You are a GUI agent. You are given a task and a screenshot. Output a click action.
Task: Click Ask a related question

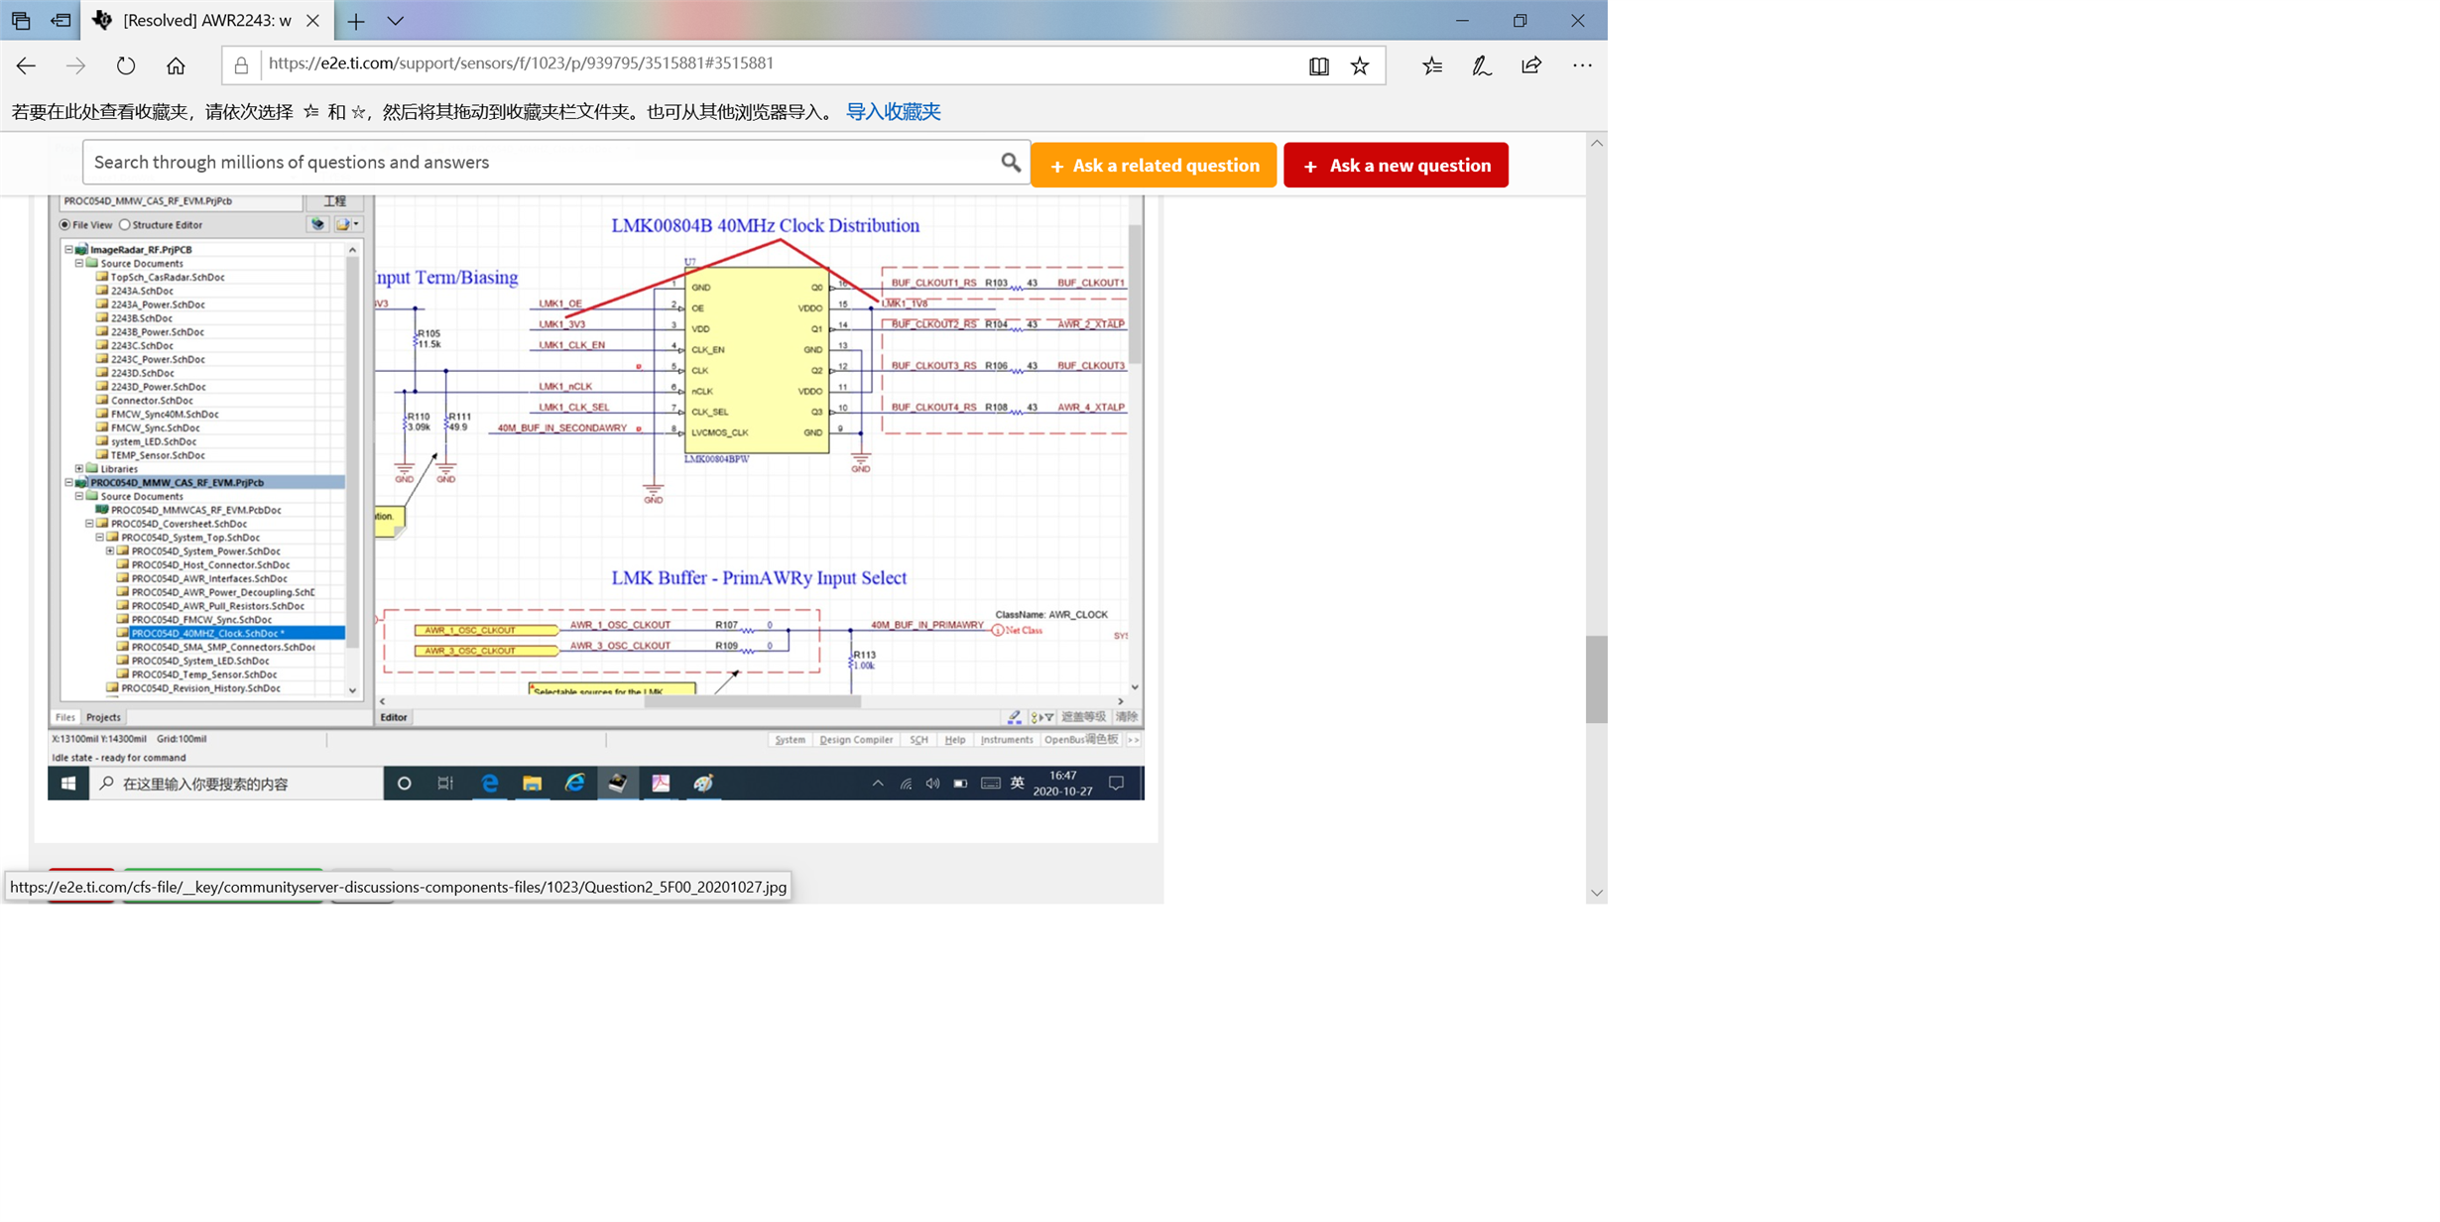(1154, 165)
